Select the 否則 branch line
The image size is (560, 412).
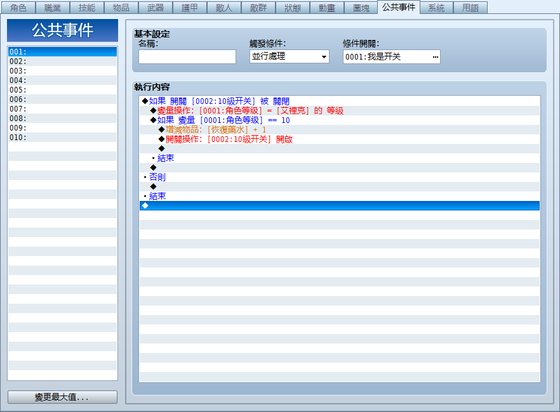coord(340,177)
